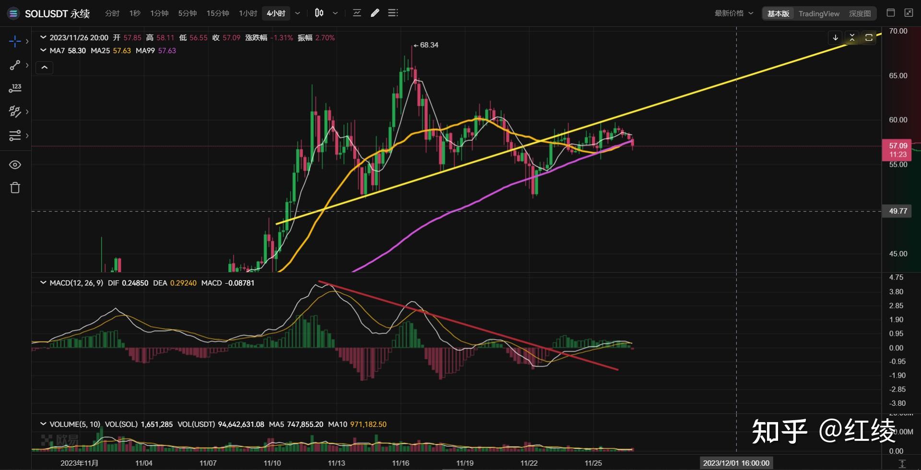Click the 11/22 date on time axis
The height and width of the screenshot is (470, 921).
[529, 463]
